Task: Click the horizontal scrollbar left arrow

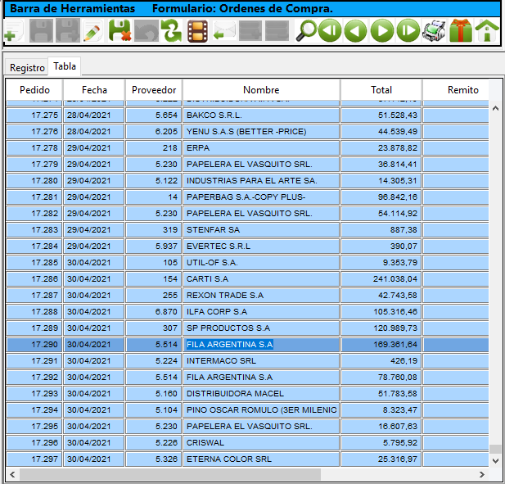Action: pyautogui.click(x=12, y=474)
